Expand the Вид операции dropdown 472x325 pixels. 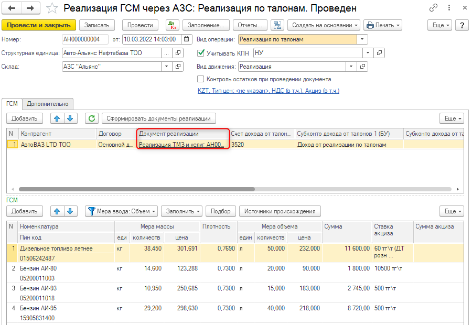[362, 39]
